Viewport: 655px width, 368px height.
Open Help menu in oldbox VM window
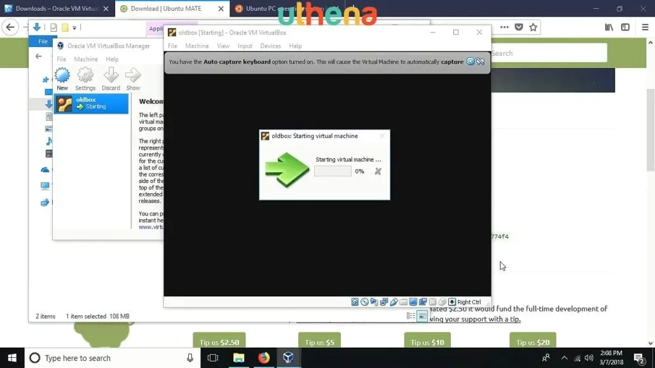pos(295,46)
